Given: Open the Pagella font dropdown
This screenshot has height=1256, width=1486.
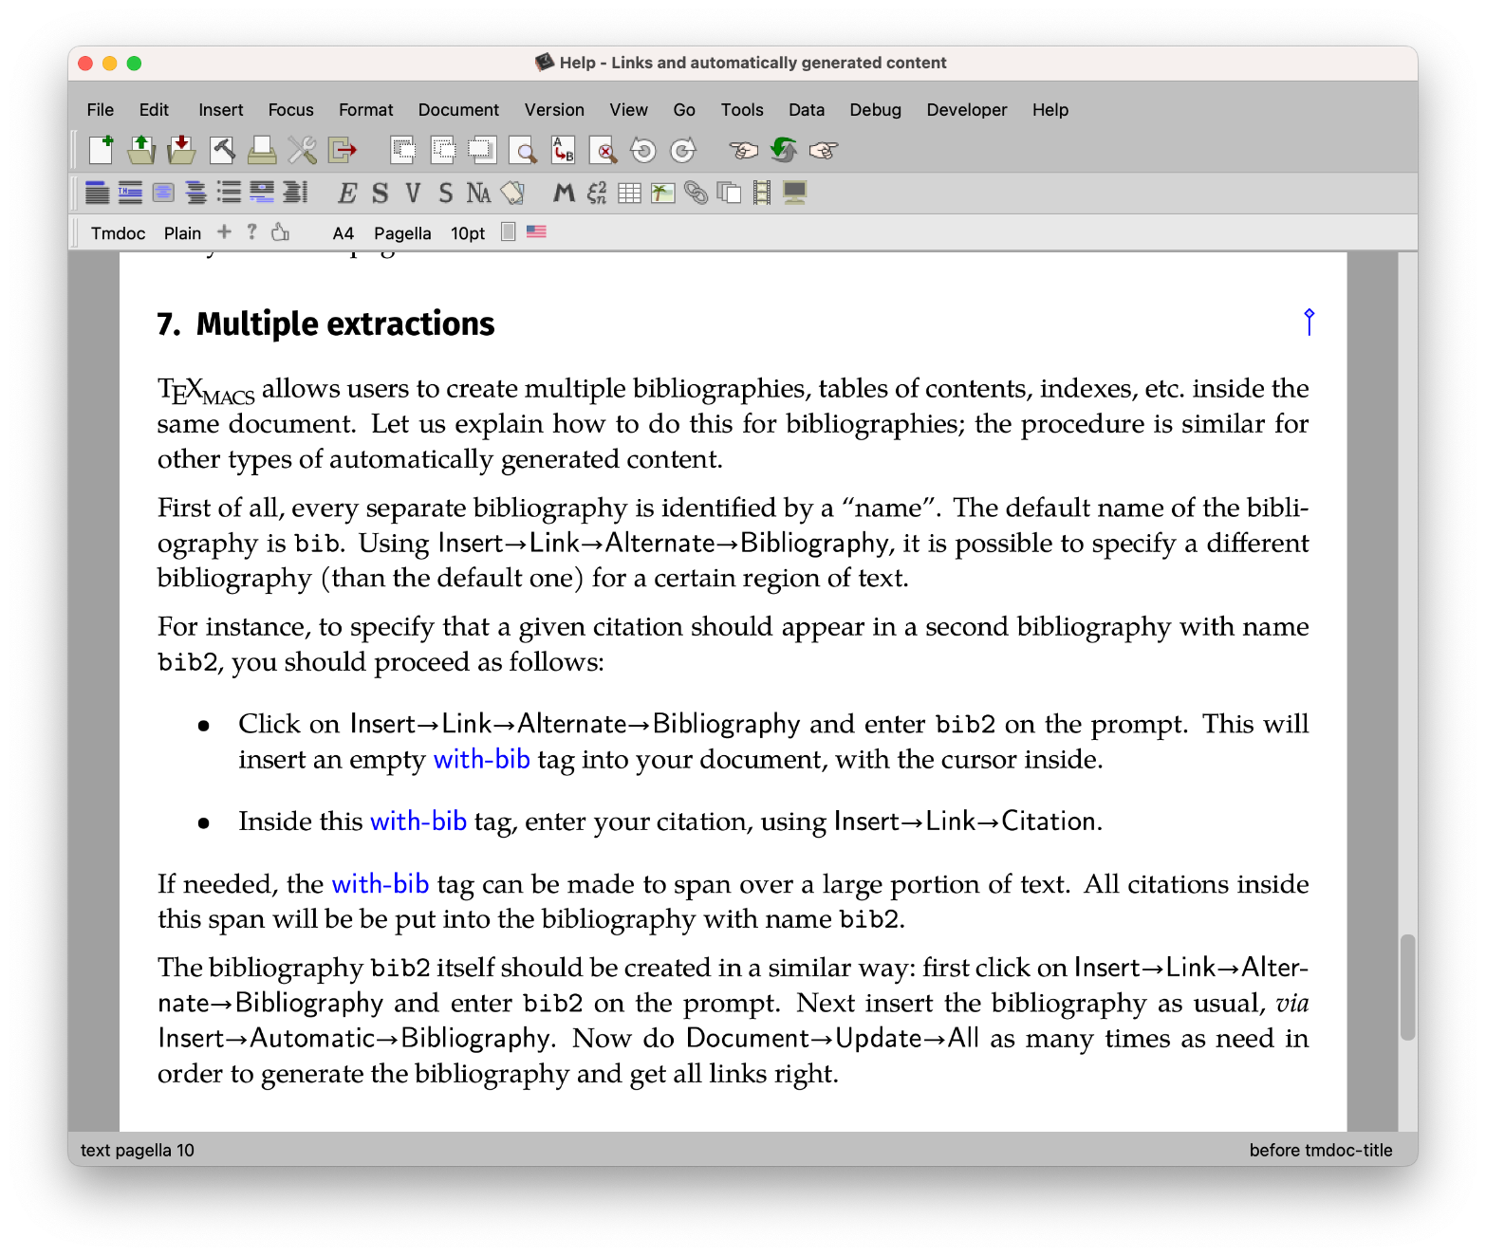Looking at the screenshot, I should point(402,233).
